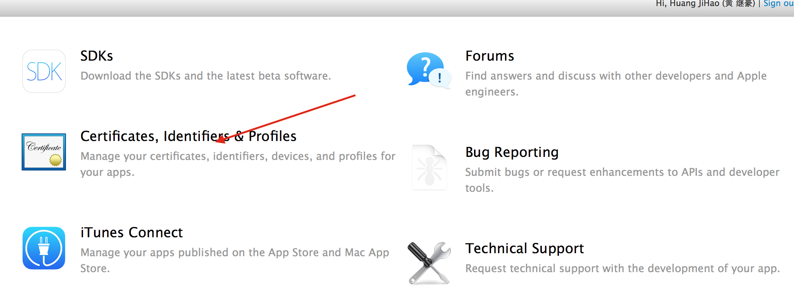The width and height of the screenshot is (794, 307).
Task: Click 'Find answers and discuss with other developers' text
Action: pos(616,84)
